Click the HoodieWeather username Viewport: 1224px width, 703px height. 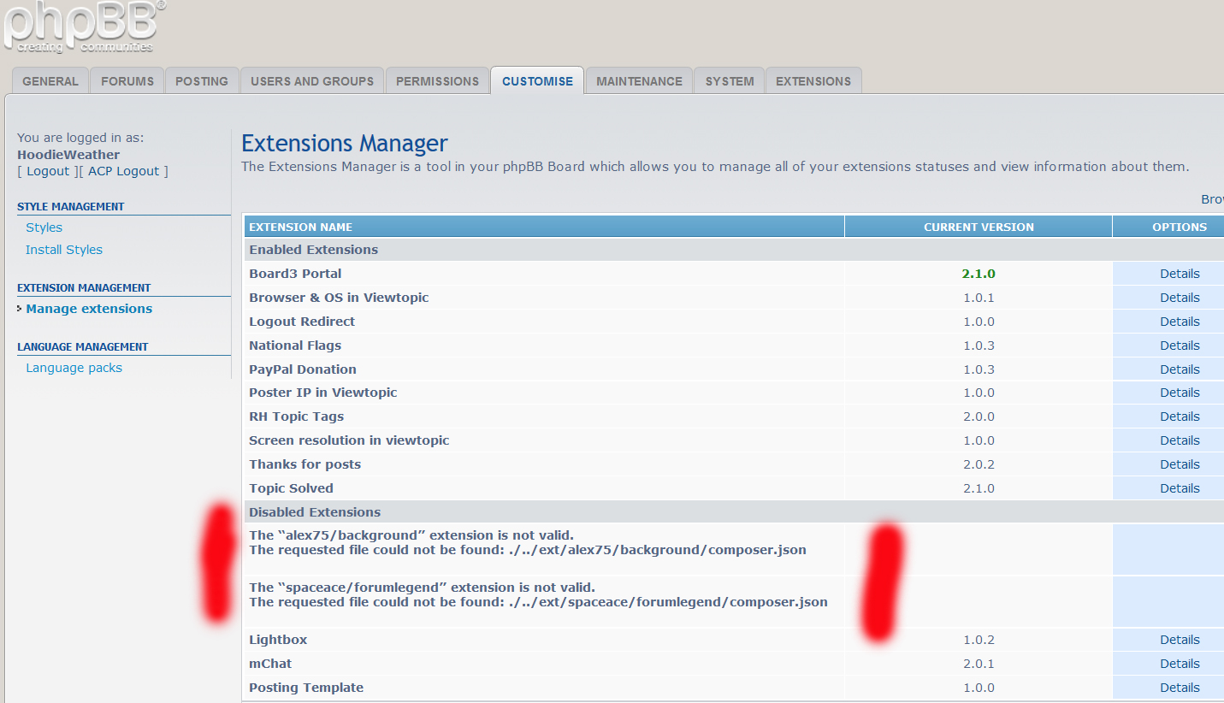click(68, 155)
